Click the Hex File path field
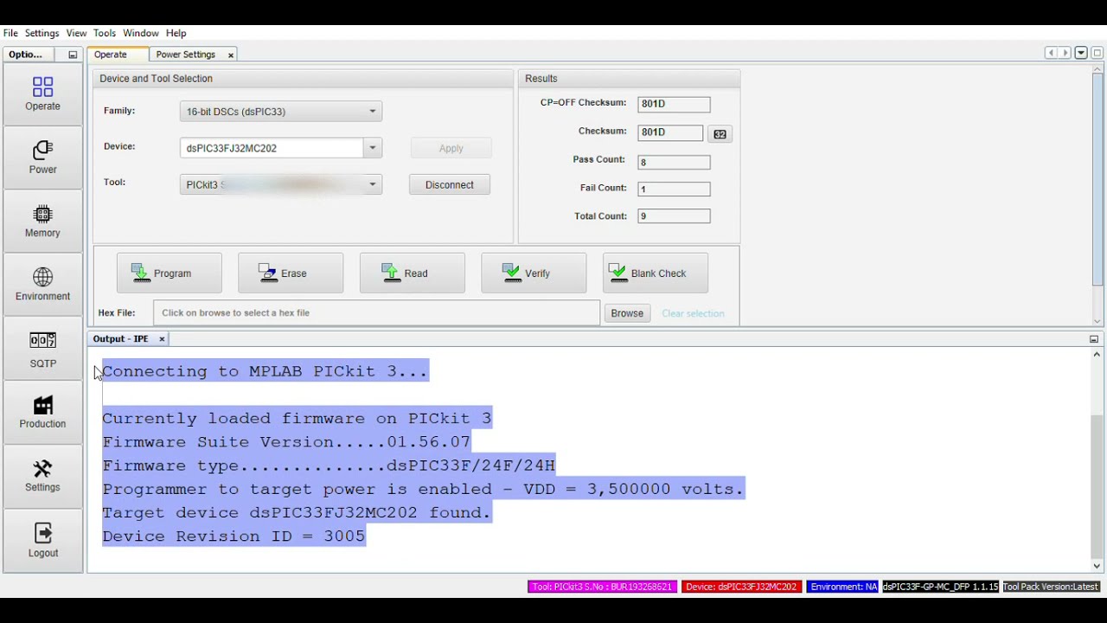This screenshot has height=623, width=1107. 376,313
